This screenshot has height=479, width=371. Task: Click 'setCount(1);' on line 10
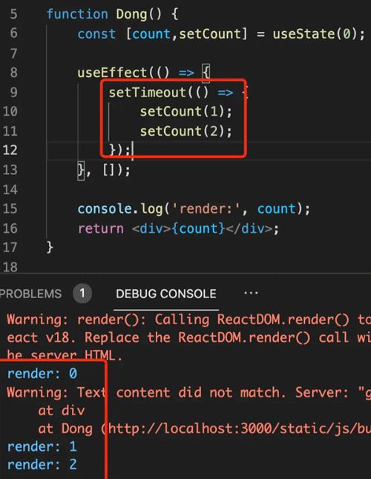coord(186,111)
